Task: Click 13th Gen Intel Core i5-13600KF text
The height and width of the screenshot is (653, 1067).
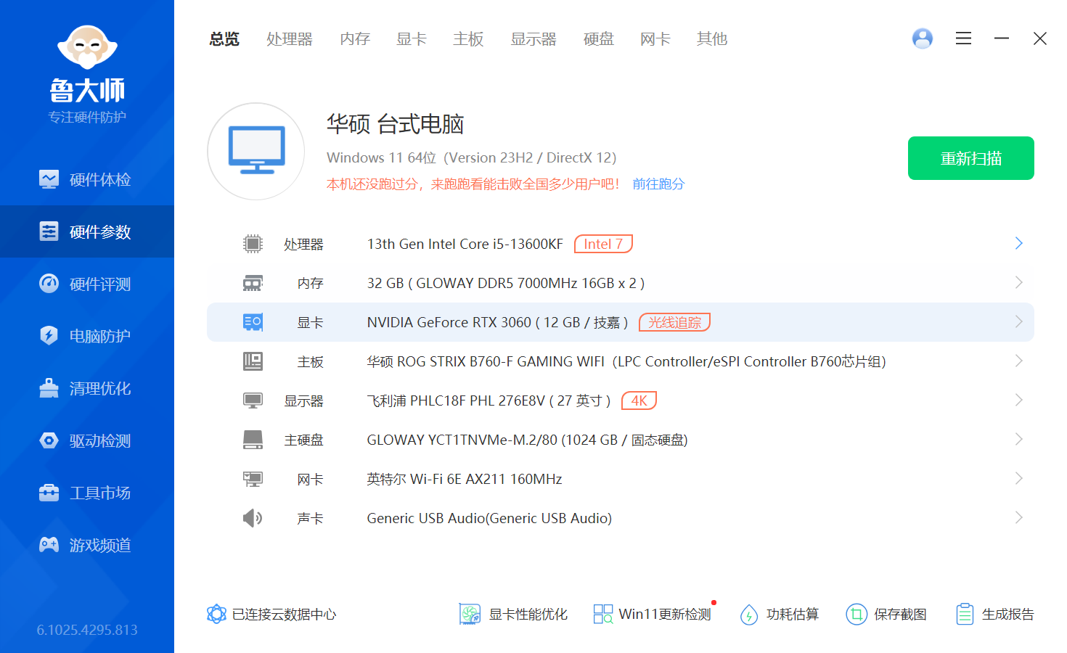Action: click(x=465, y=245)
